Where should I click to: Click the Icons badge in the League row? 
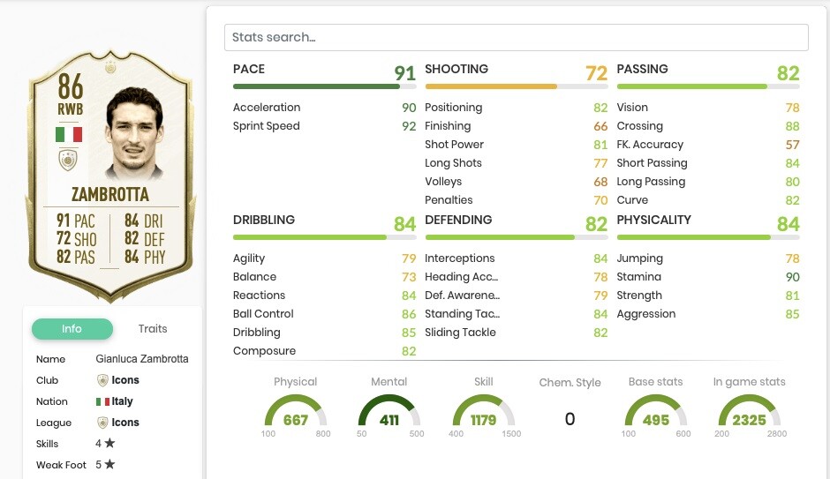coord(102,423)
